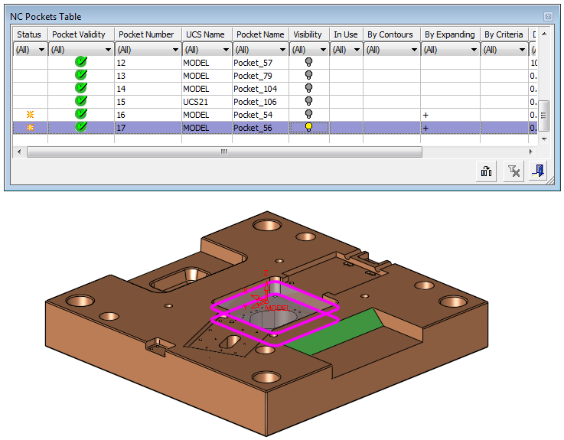
Task: Toggle visibility bulb for Pocket_57
Action: [x=308, y=63]
